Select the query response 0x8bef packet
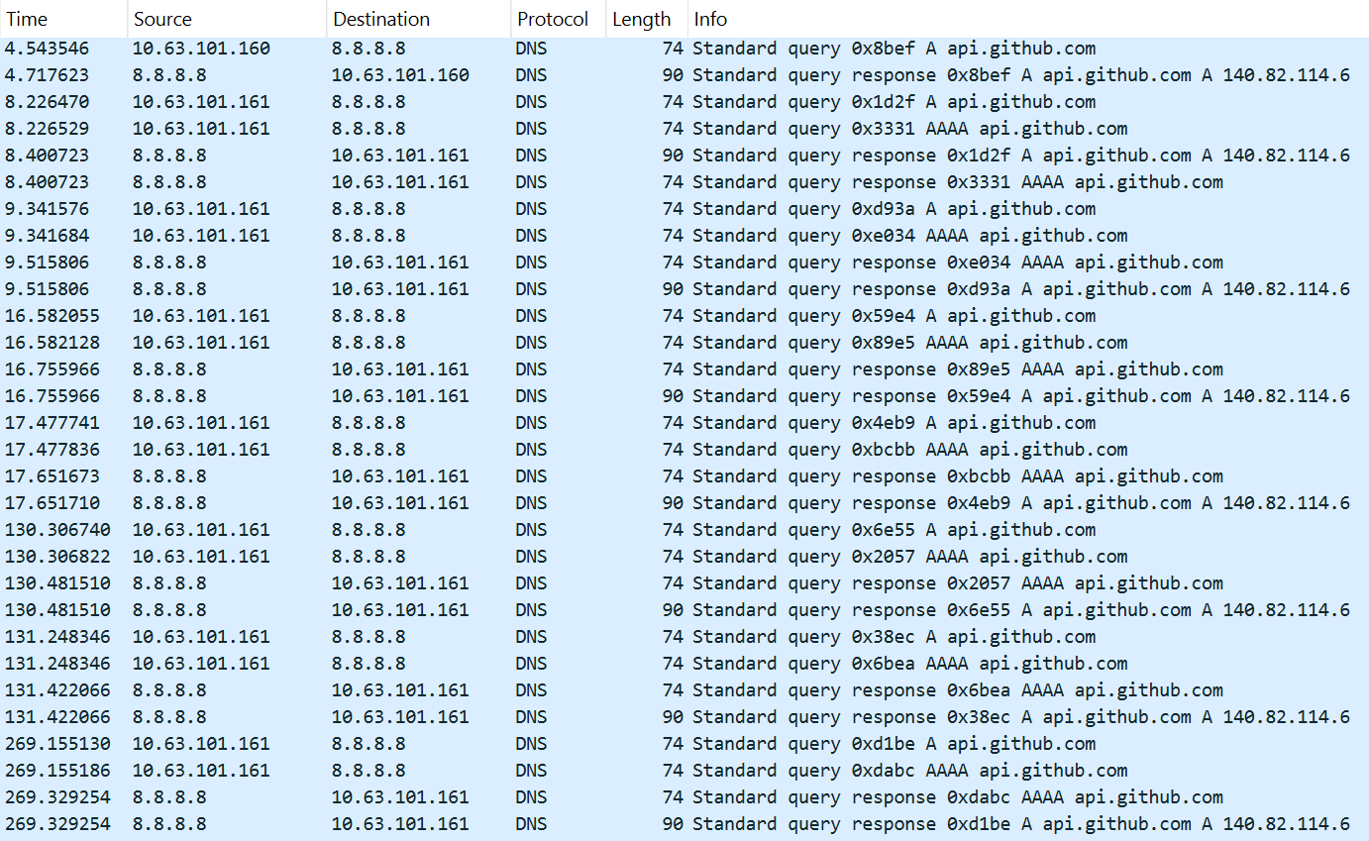 point(892,75)
